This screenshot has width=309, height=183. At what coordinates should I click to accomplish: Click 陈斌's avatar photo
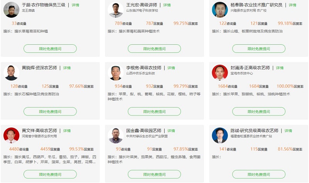(x=220, y=135)
